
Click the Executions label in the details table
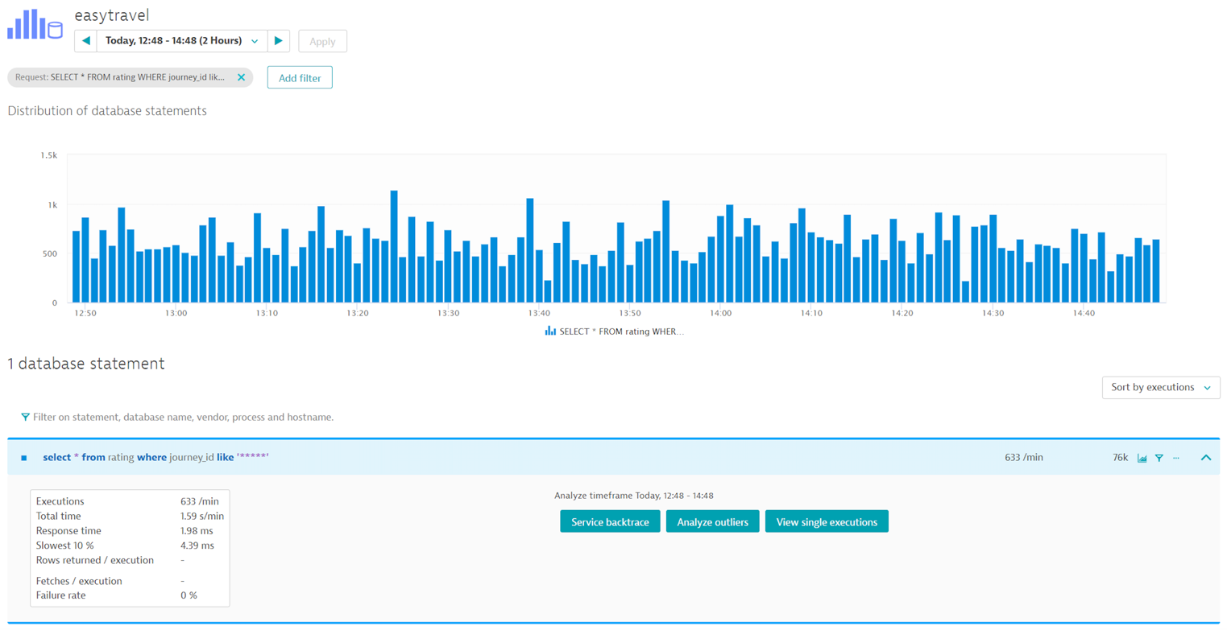60,501
